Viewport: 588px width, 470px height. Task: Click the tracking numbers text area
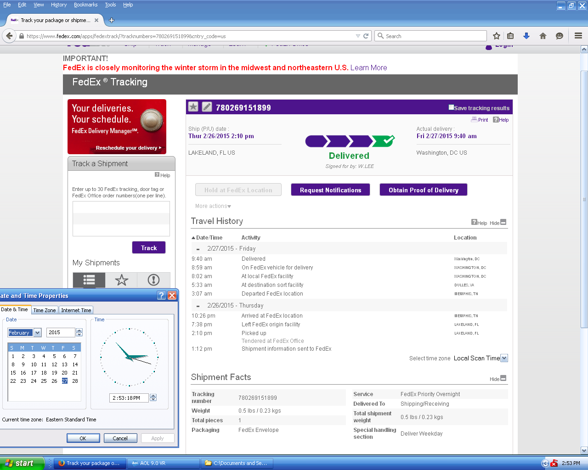(121, 218)
